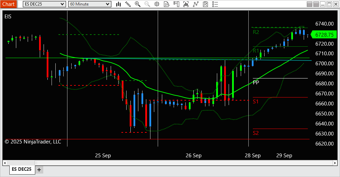Click the horizontal scrollbar right arrow
The image size is (340, 177).
pos(335,163)
